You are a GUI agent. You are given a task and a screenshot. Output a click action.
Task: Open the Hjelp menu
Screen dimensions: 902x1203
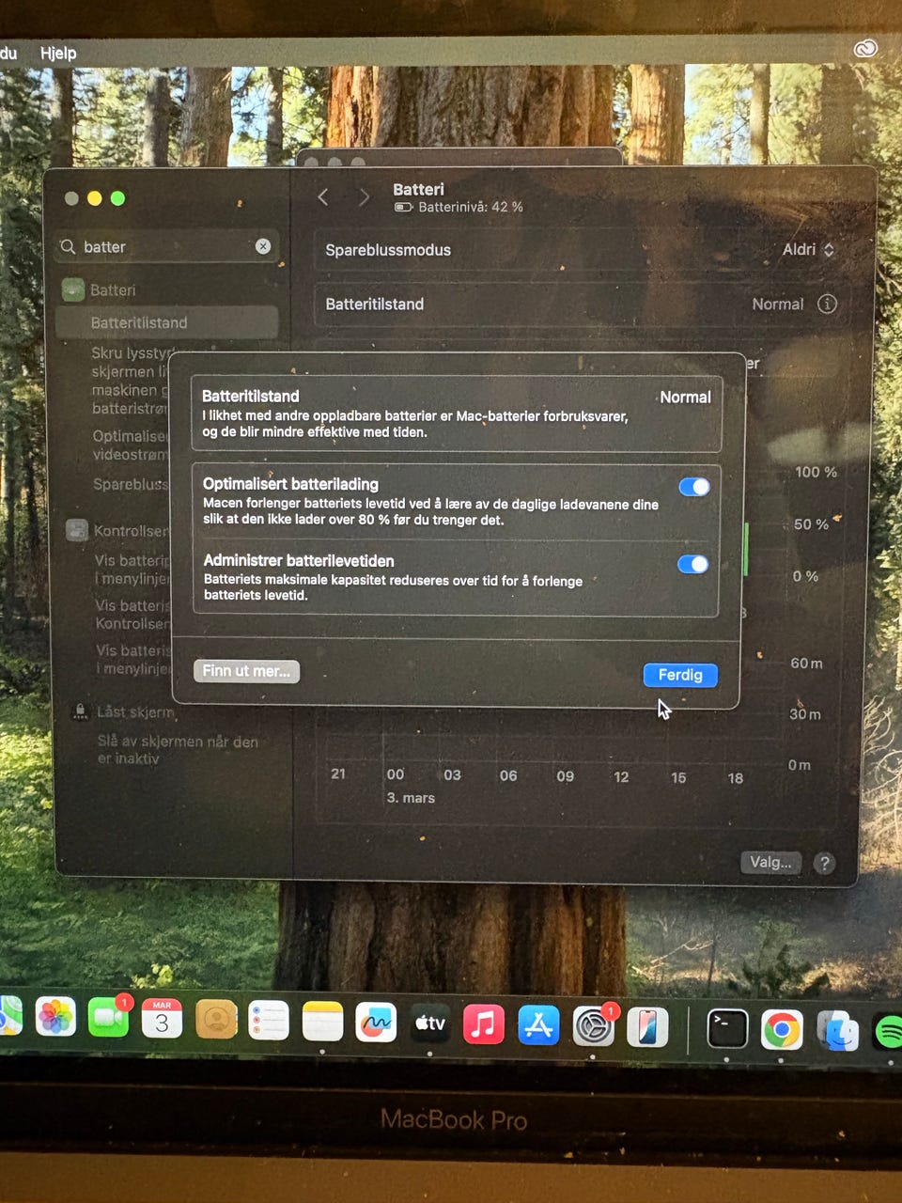click(58, 53)
